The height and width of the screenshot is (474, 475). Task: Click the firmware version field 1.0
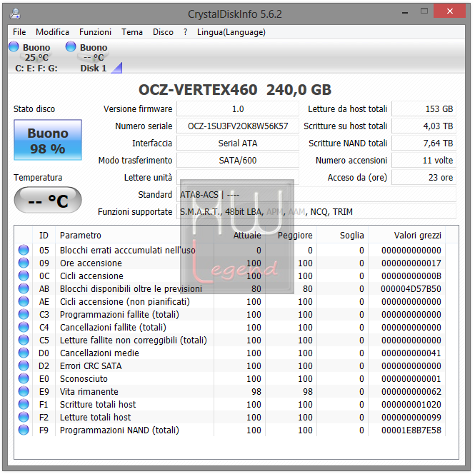238,109
